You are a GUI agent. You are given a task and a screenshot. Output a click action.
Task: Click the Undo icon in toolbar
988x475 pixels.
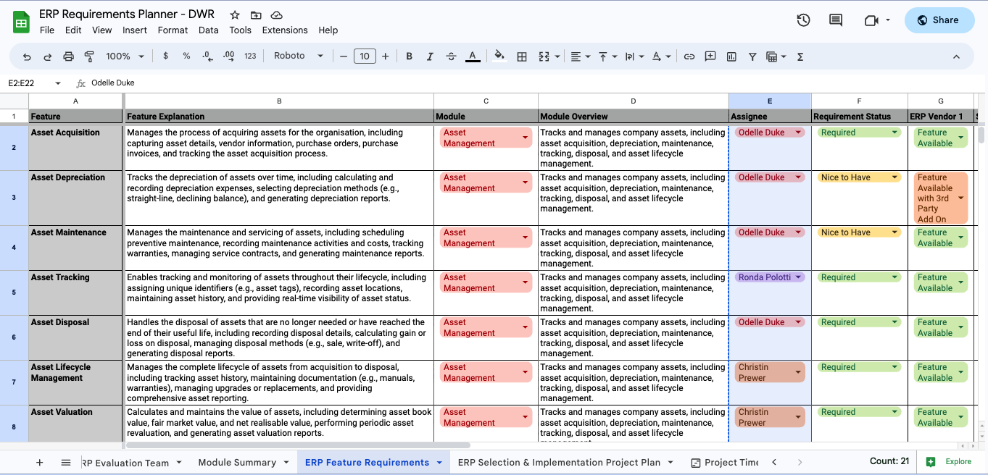pyautogui.click(x=27, y=56)
